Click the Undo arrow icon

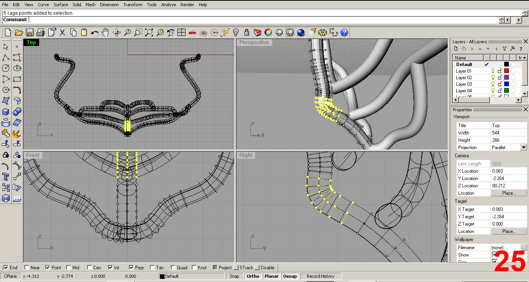point(95,32)
